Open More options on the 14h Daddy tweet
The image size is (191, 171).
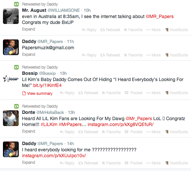(153, 163)
